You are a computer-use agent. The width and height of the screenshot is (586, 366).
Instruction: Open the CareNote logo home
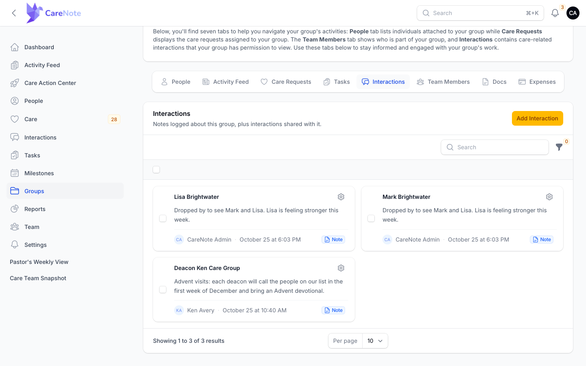[x=54, y=13]
